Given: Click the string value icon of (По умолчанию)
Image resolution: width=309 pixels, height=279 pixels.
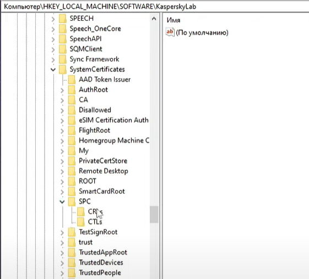Looking at the screenshot, I should (170, 32).
